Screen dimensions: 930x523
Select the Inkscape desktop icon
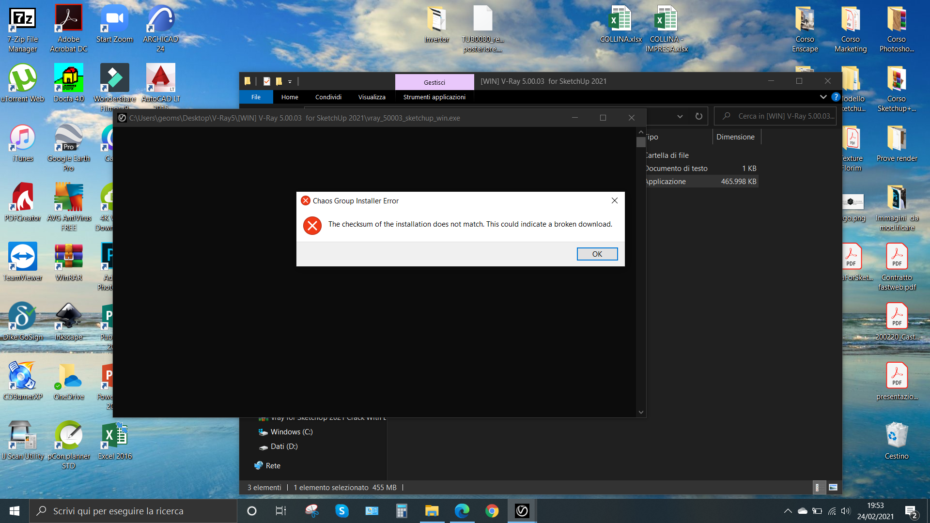69,322
